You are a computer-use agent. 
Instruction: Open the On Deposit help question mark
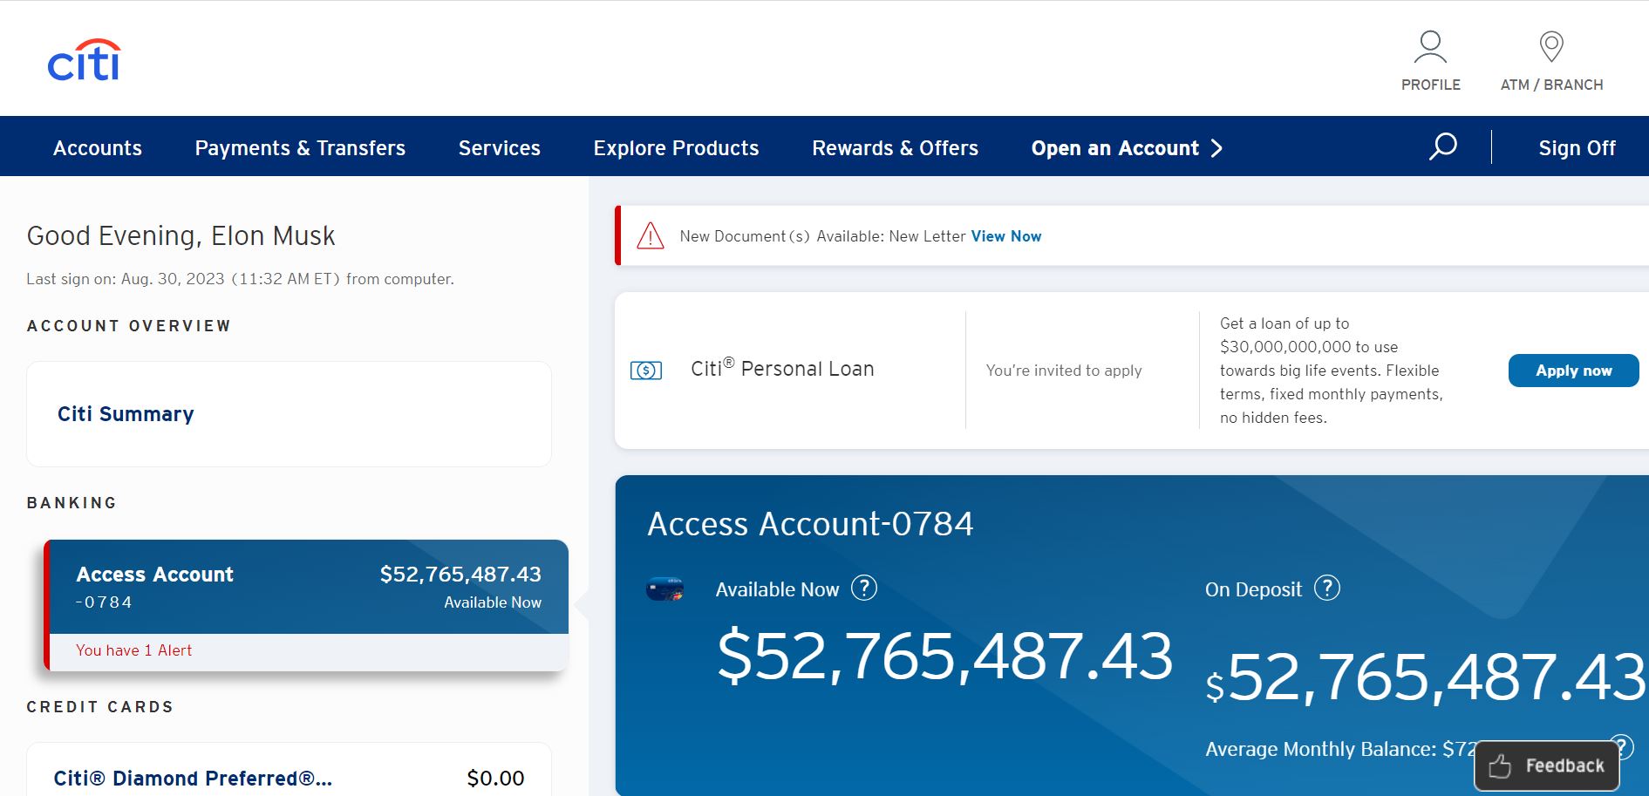(1327, 588)
